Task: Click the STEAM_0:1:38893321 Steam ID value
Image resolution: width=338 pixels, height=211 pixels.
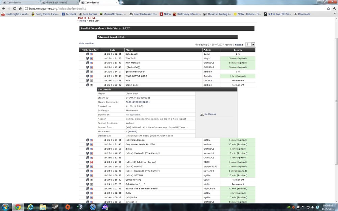Action: (x=138, y=98)
